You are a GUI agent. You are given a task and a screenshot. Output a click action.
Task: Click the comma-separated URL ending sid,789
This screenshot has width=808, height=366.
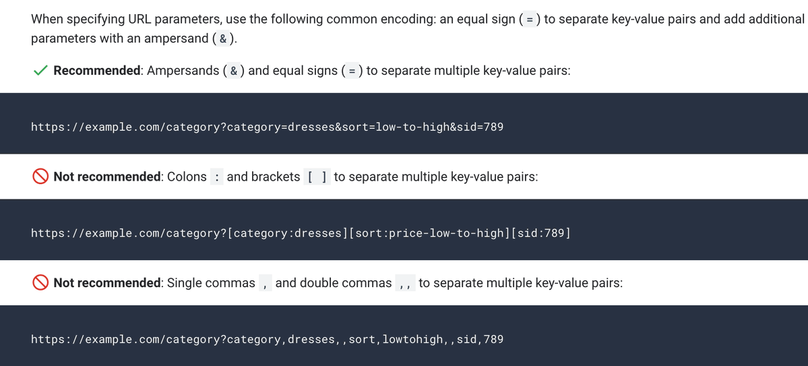point(267,339)
